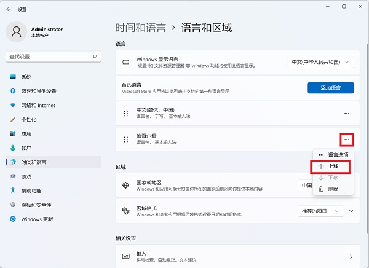Click three-dot menu for 中文(简体，中国)
This screenshot has height=268, width=369.
(x=347, y=114)
